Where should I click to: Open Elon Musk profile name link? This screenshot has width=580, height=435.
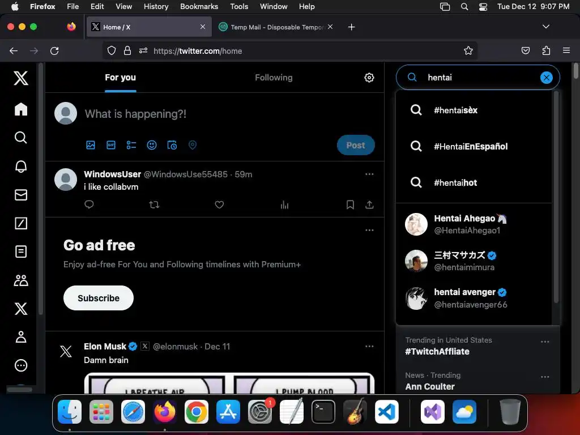105,347
